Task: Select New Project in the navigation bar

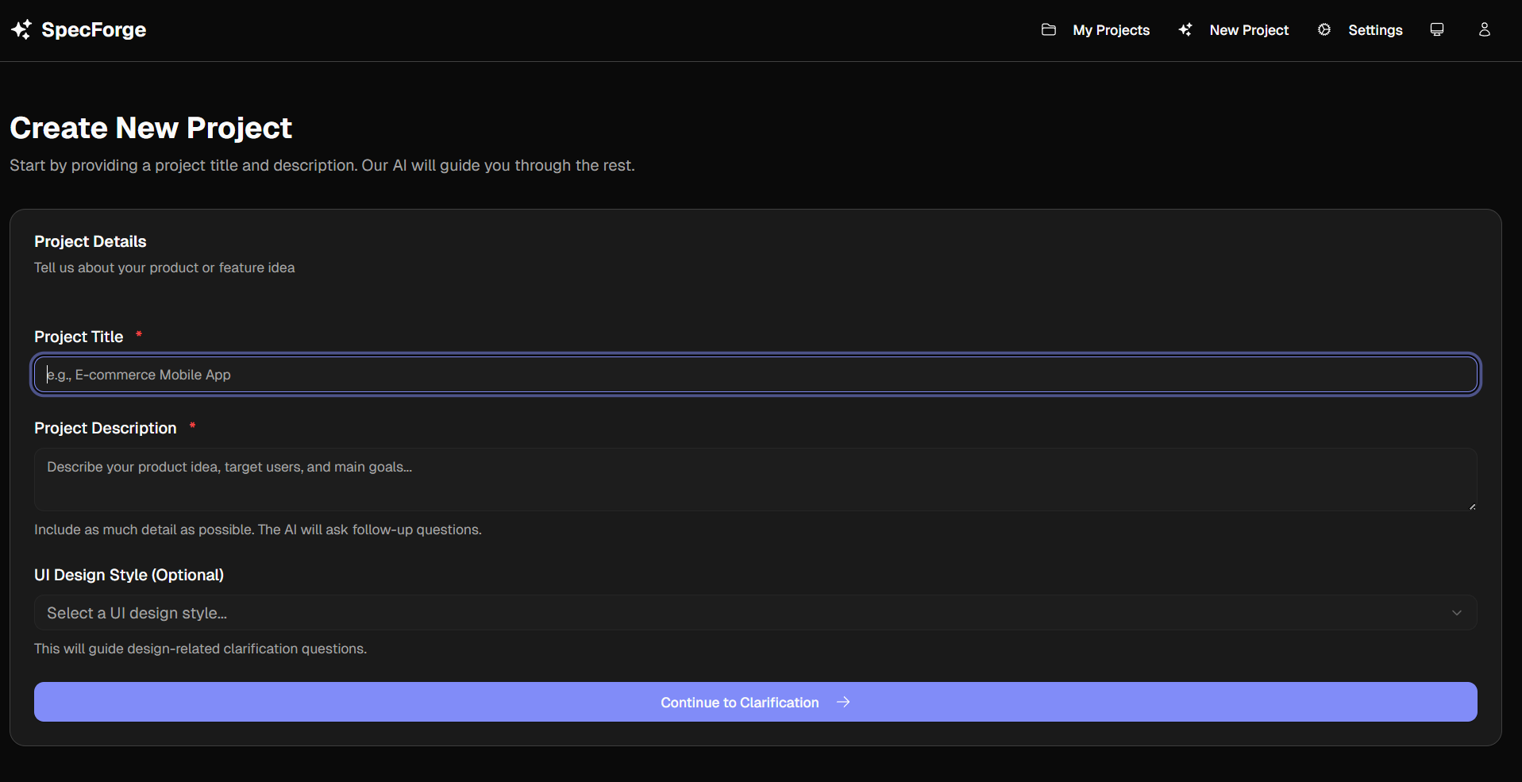Action: coord(1249,29)
